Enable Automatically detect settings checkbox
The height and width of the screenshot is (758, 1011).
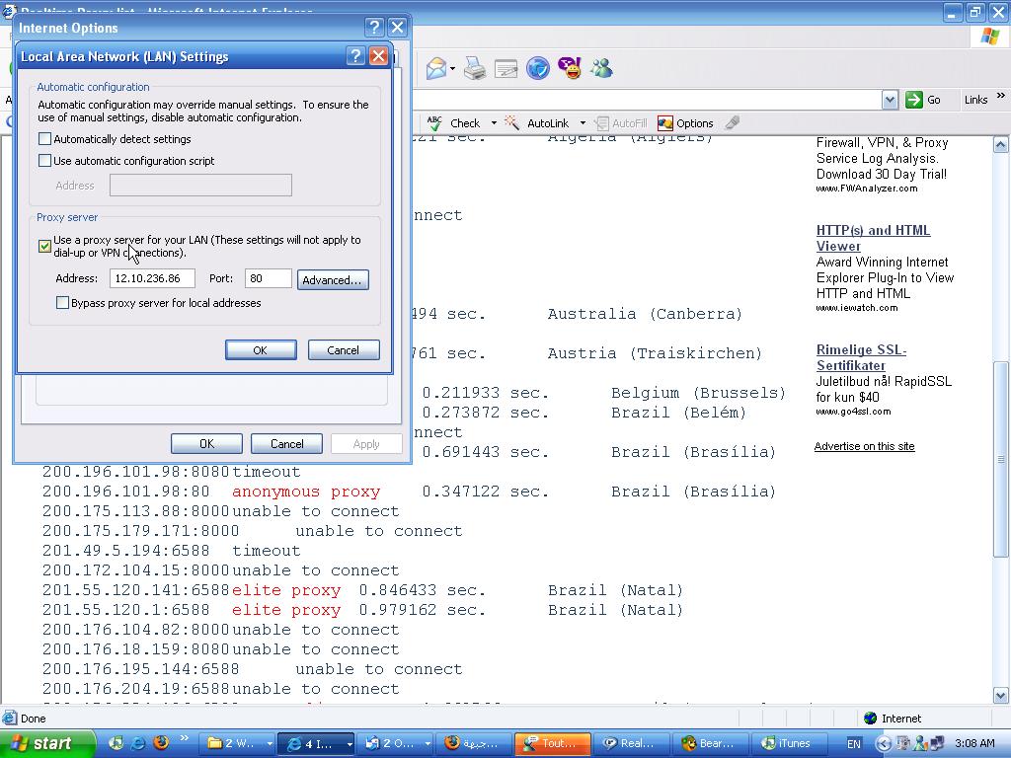click(45, 139)
